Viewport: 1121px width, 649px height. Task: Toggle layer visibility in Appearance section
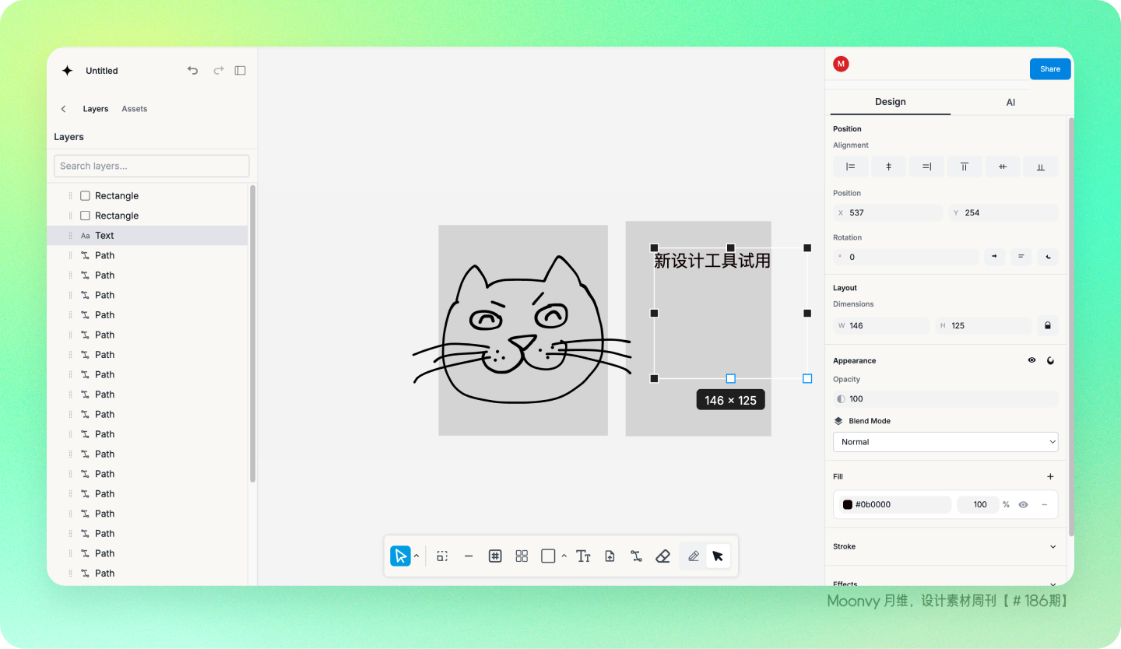click(x=1031, y=360)
